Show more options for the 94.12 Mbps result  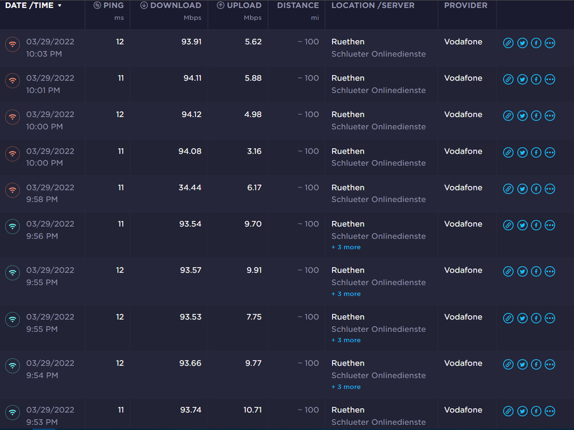[550, 115]
